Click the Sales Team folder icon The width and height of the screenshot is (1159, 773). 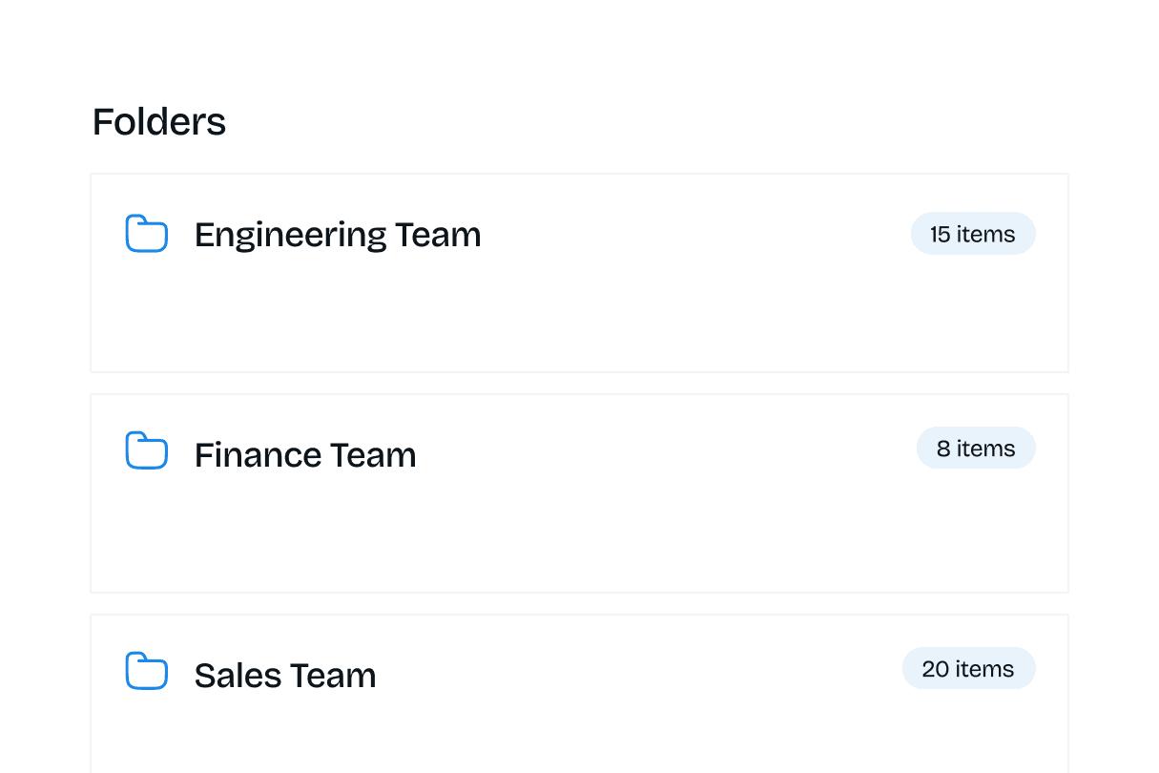tap(146, 671)
